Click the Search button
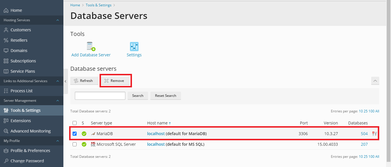The height and width of the screenshot is (167, 391). pos(138,96)
